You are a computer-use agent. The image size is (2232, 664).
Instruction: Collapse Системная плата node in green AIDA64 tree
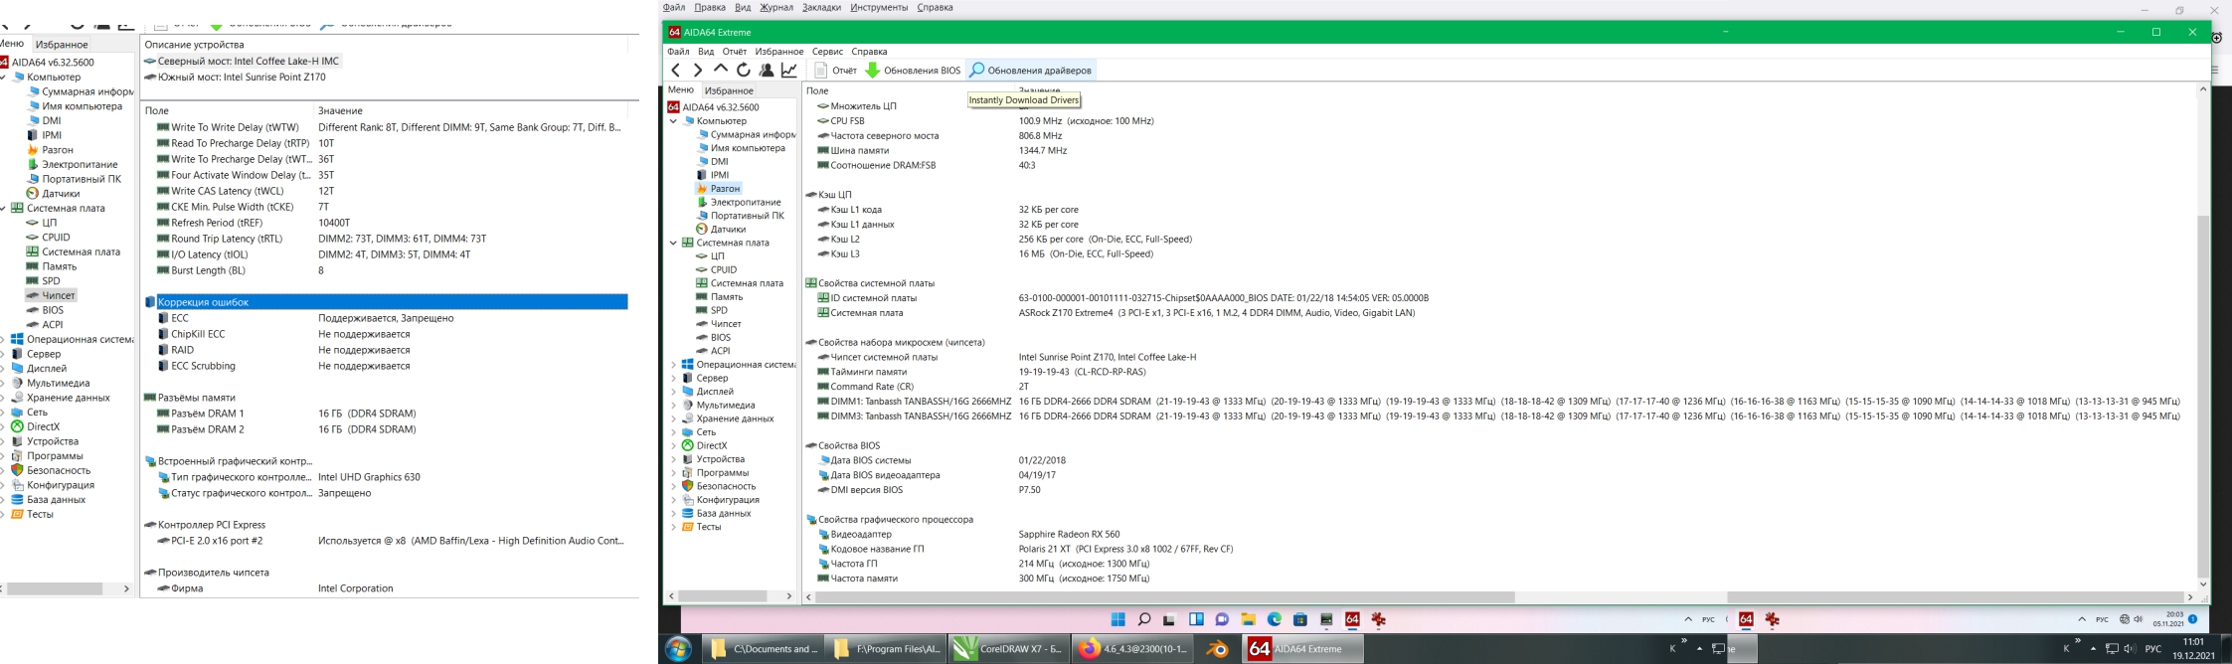tap(673, 243)
